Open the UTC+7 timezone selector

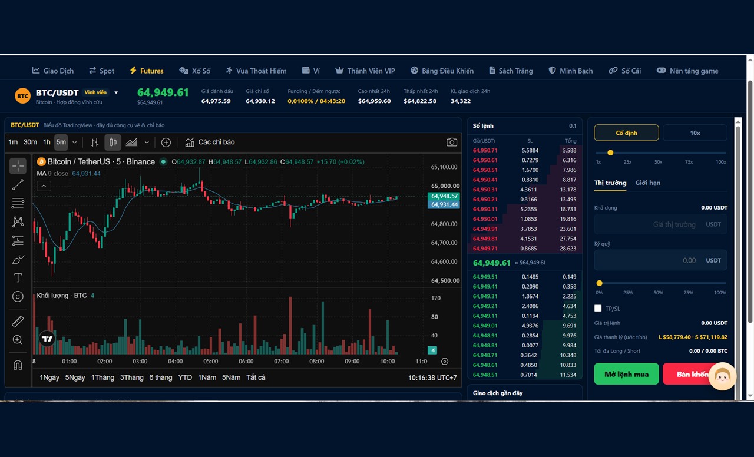[433, 378]
